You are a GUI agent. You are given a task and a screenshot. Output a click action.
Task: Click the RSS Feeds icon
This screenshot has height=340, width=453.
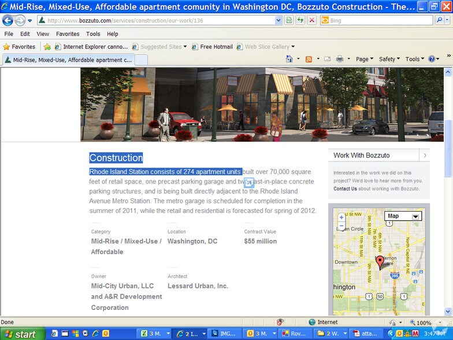pyautogui.click(x=309, y=59)
